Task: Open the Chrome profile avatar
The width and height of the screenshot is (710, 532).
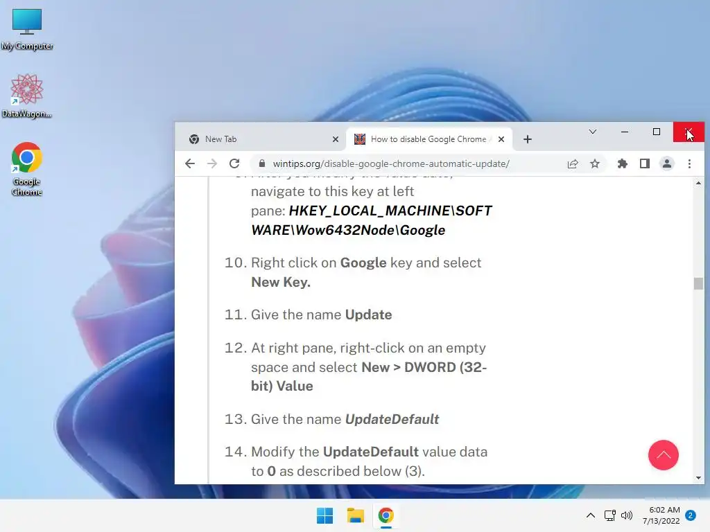Action: click(667, 163)
